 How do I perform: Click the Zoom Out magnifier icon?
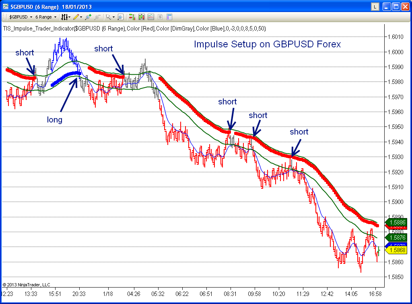pos(97,17)
